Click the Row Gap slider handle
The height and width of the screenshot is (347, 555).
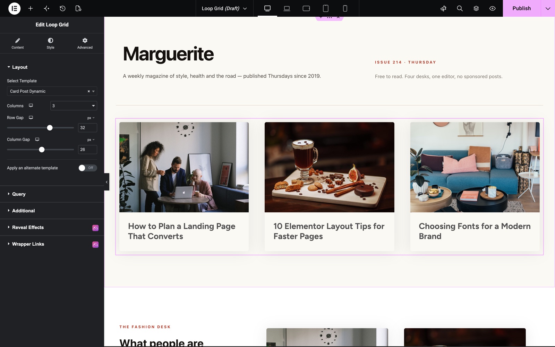coord(50,128)
